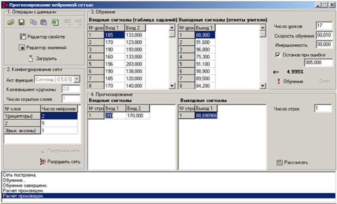Click the floppy disk save icon
Screen dimensions: 337x204
click(x=22, y=22)
